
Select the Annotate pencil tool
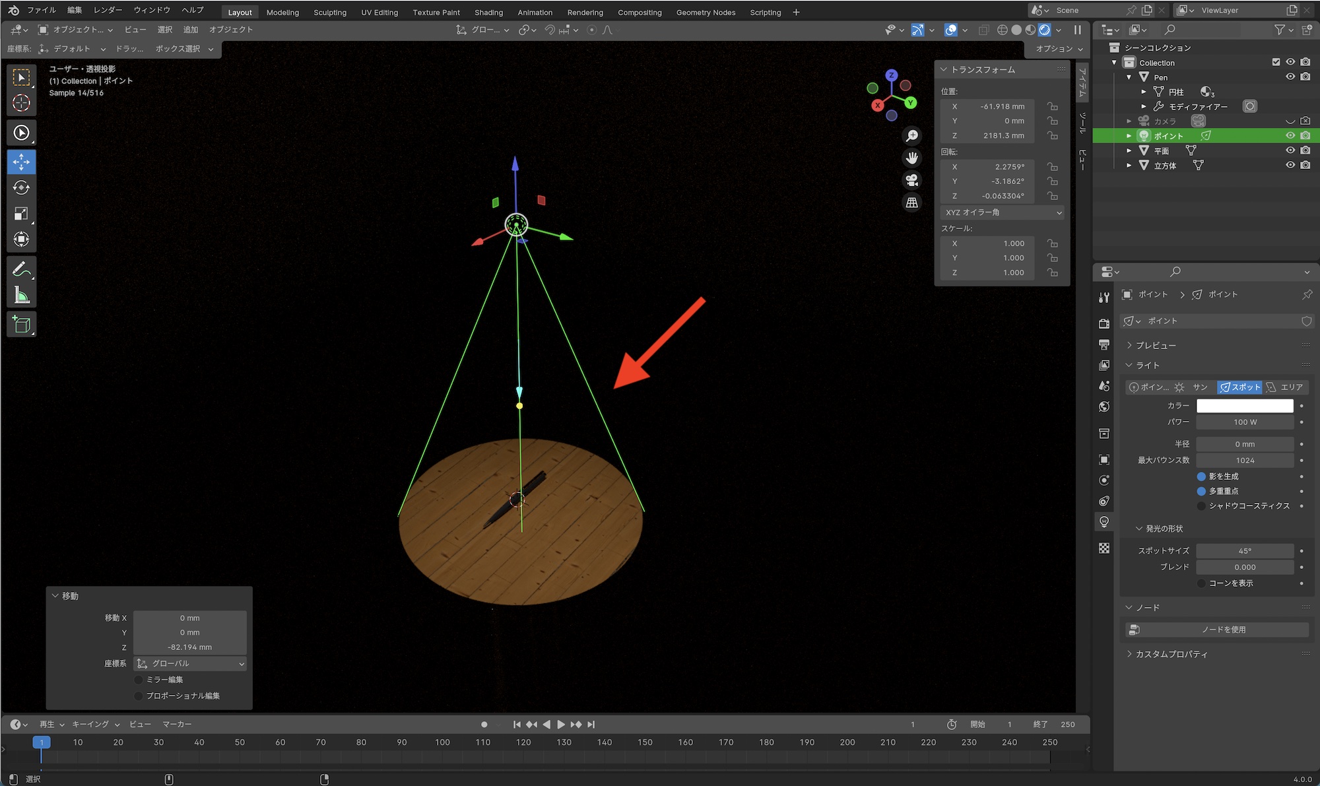(x=21, y=269)
